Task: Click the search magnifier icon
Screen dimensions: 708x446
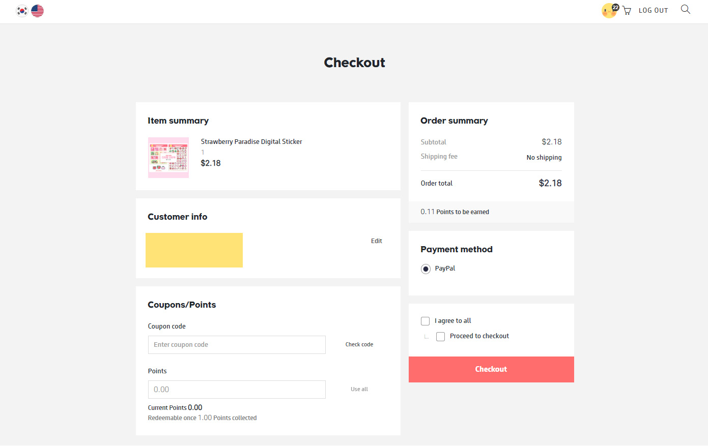Action: [x=686, y=10]
